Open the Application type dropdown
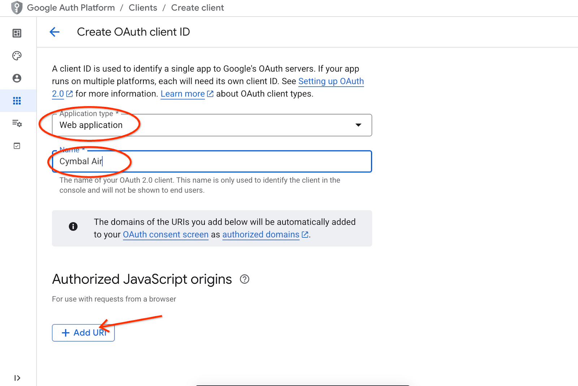The image size is (578, 386). (x=212, y=125)
